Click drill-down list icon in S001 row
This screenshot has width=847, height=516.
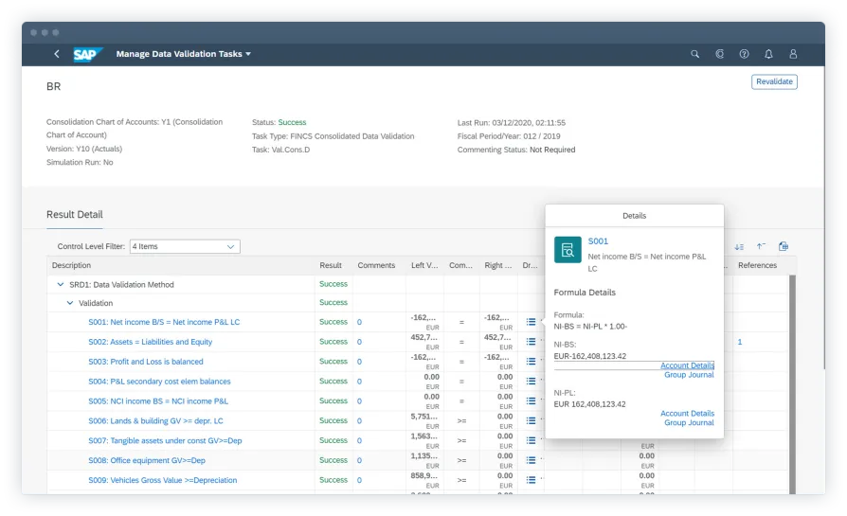[531, 322]
